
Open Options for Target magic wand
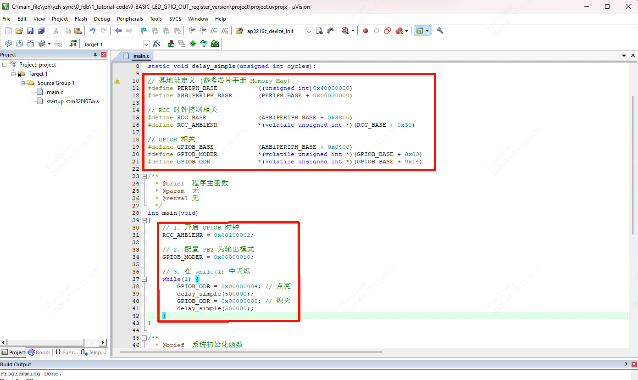point(156,44)
